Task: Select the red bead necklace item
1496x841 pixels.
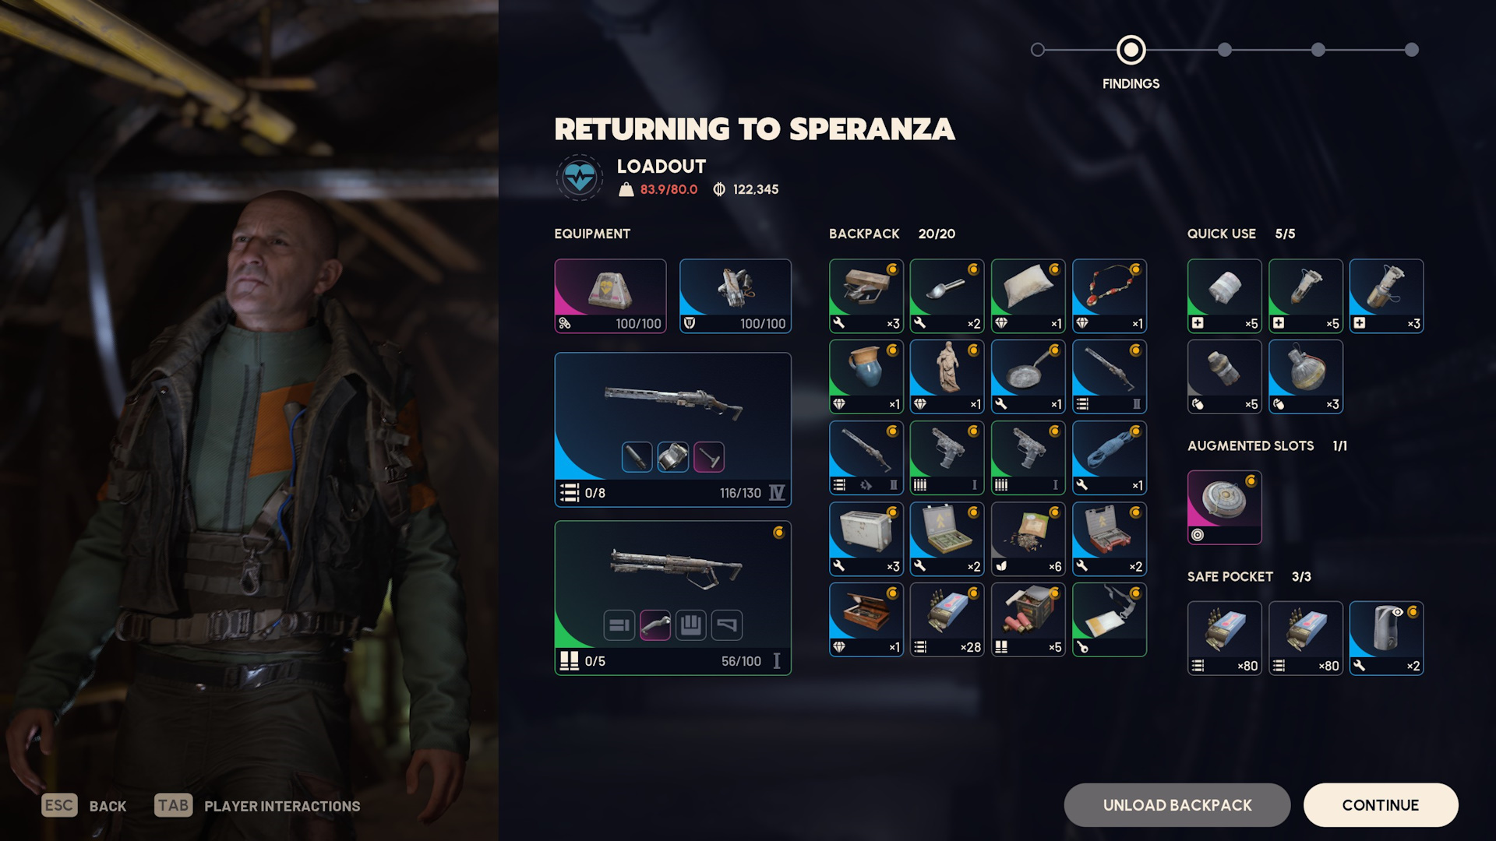Action: [1109, 296]
